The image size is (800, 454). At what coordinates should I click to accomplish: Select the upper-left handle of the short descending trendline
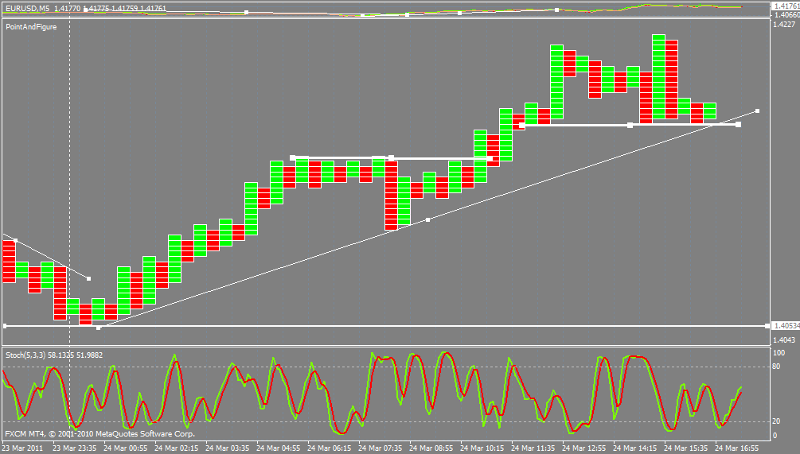(15, 240)
